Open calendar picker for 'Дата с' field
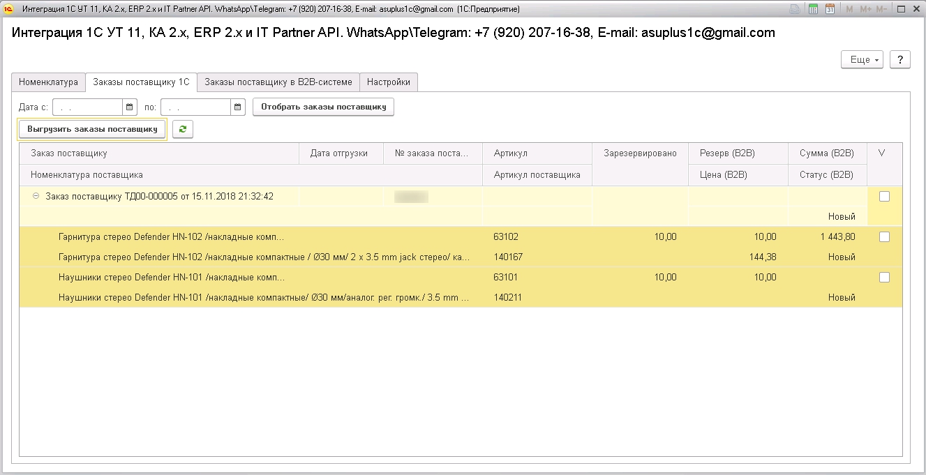Image resolution: width=926 pixels, height=475 pixels. click(129, 107)
